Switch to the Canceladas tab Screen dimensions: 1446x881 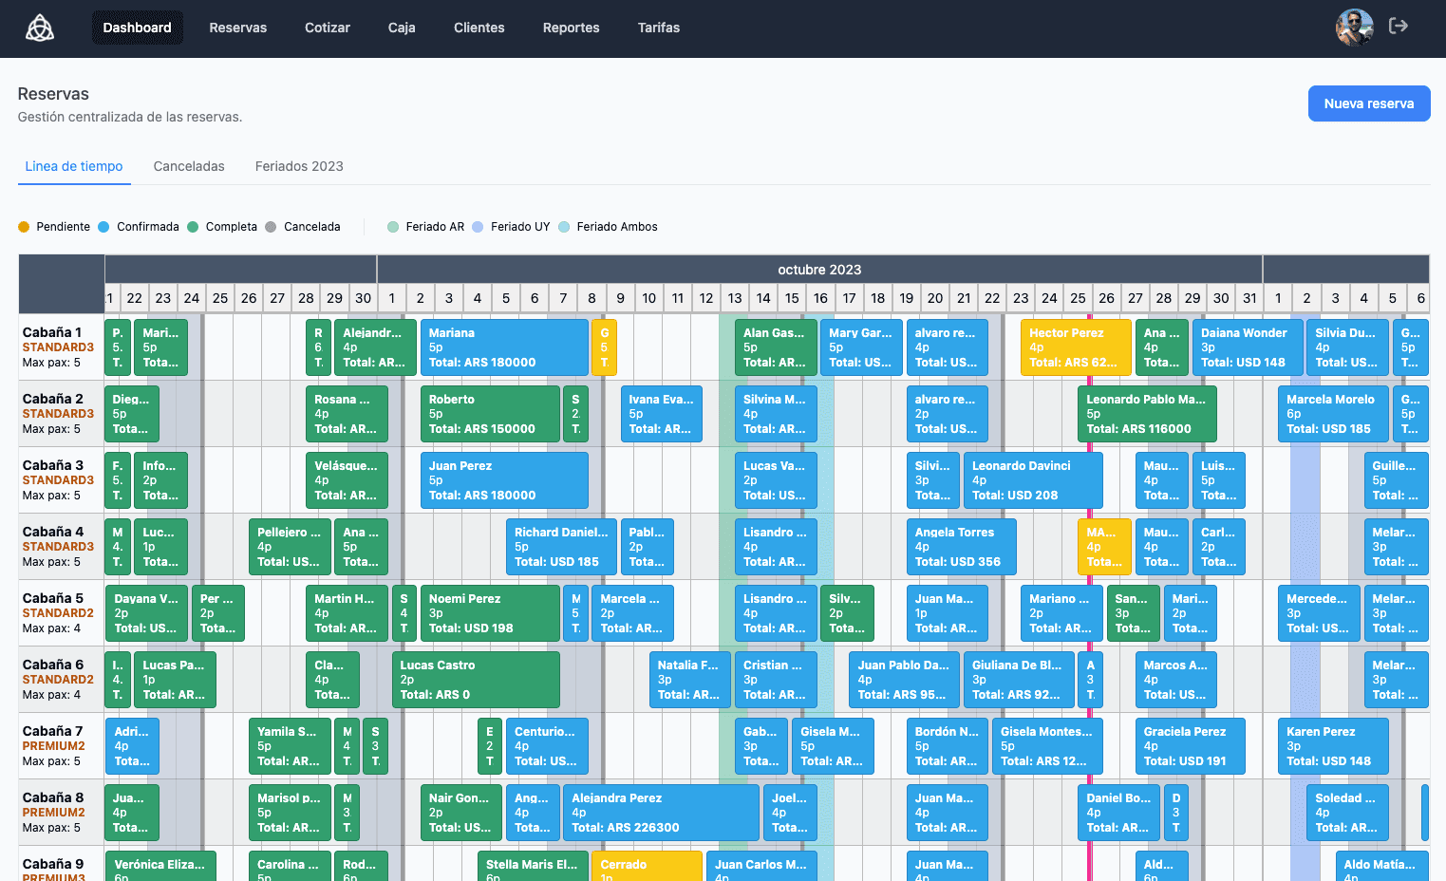[x=188, y=166]
